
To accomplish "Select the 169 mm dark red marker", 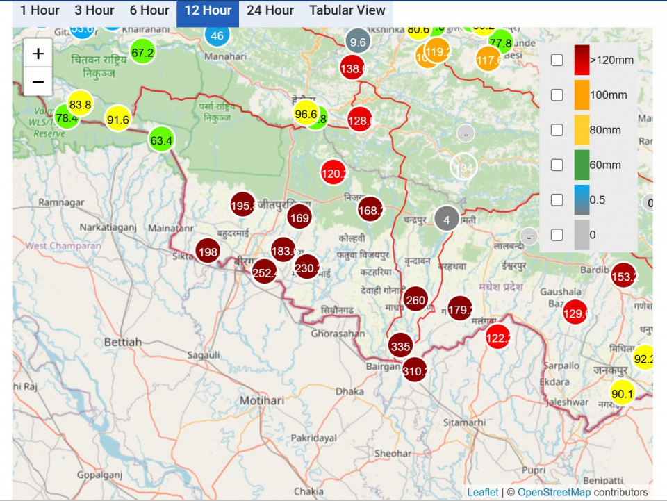I will tap(299, 218).
